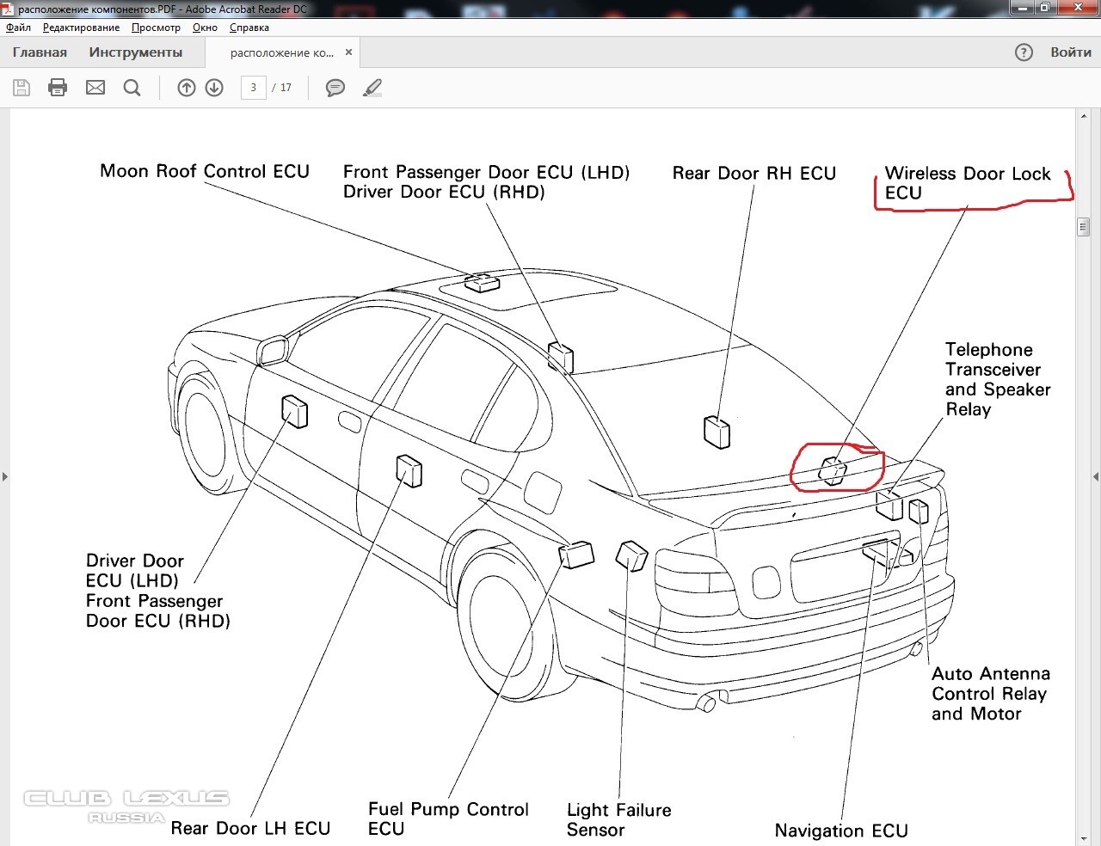Click the vertical scrollbar thumb
Viewport: 1101px width, 846px height.
[x=1083, y=227]
